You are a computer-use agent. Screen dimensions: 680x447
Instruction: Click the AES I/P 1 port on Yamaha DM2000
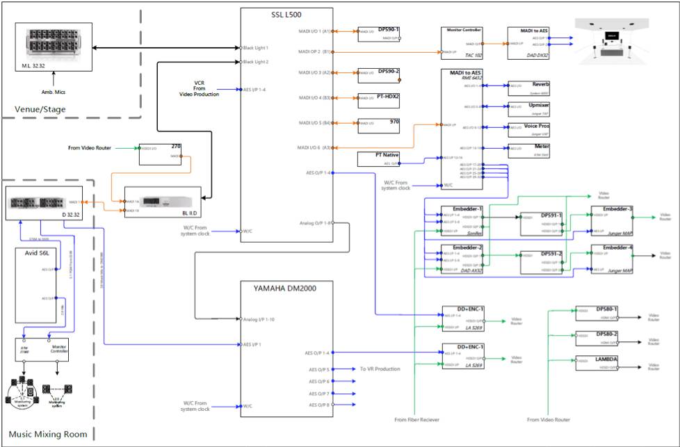252,345
